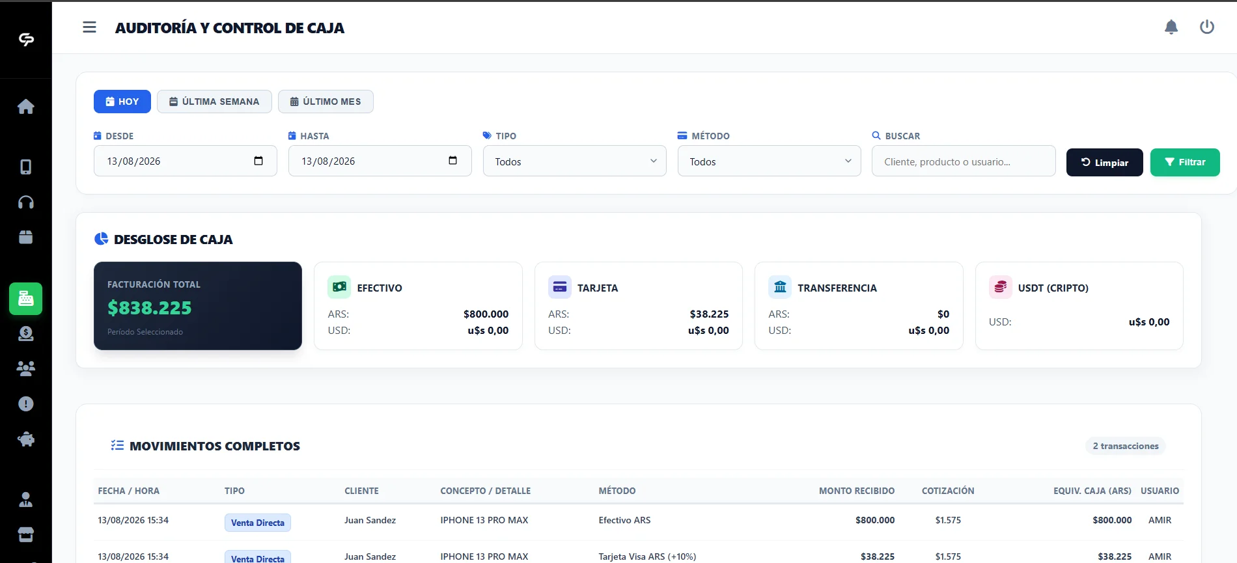Click the Tarjeta Visa ARS (+10%) cell
The height and width of the screenshot is (563, 1237).
(648, 556)
